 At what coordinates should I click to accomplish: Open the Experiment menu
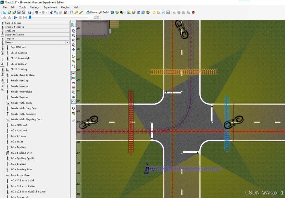pos(50,7)
